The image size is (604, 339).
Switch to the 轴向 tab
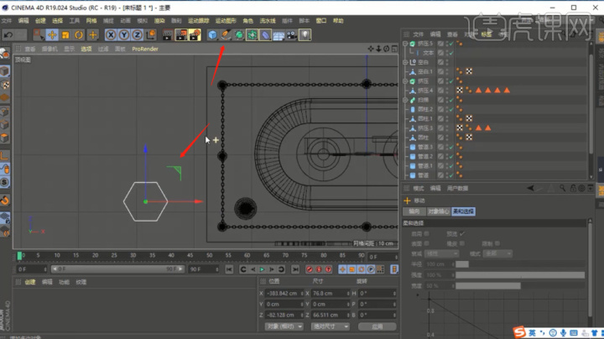pos(414,211)
